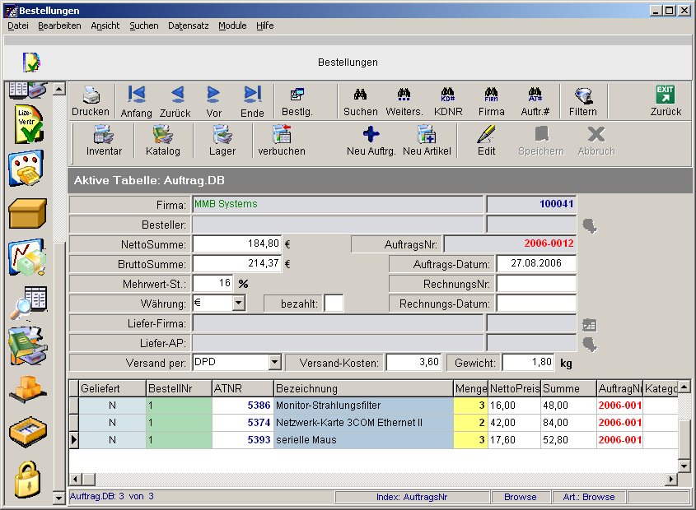Open the Module menu
The image size is (696, 510).
pos(232,25)
